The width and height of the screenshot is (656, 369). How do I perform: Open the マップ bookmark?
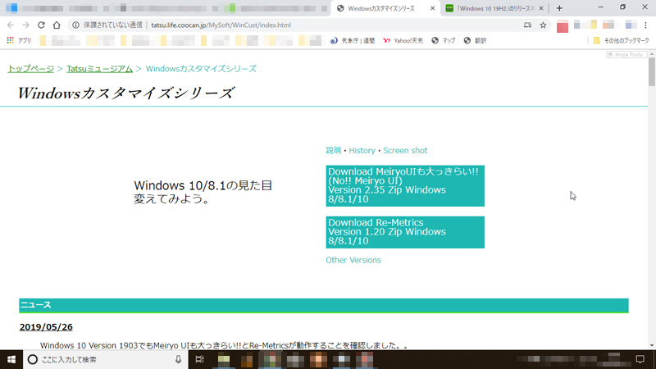click(444, 40)
